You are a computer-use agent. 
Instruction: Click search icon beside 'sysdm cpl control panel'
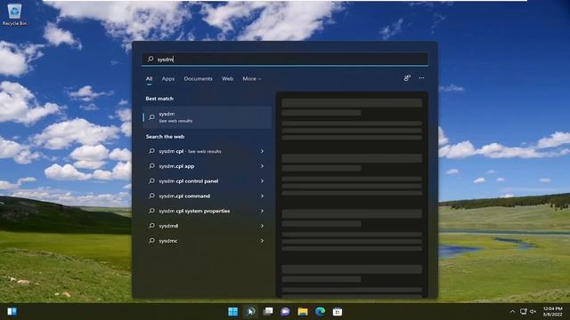click(x=151, y=181)
